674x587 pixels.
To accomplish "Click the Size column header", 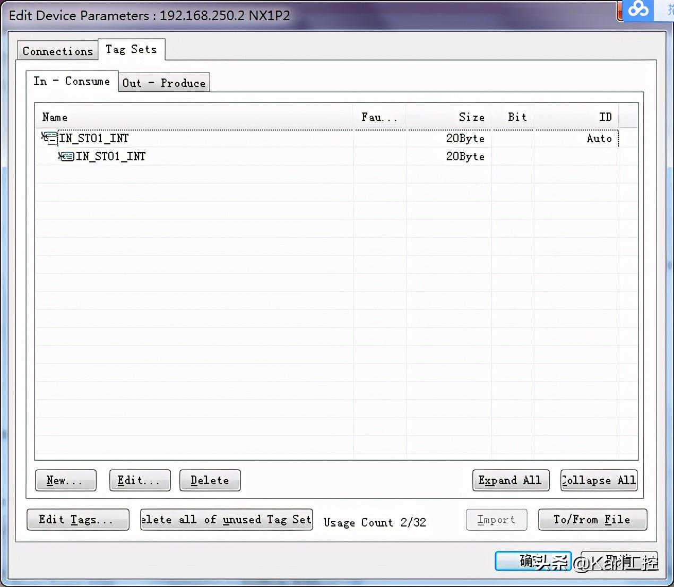I will 448,117.
